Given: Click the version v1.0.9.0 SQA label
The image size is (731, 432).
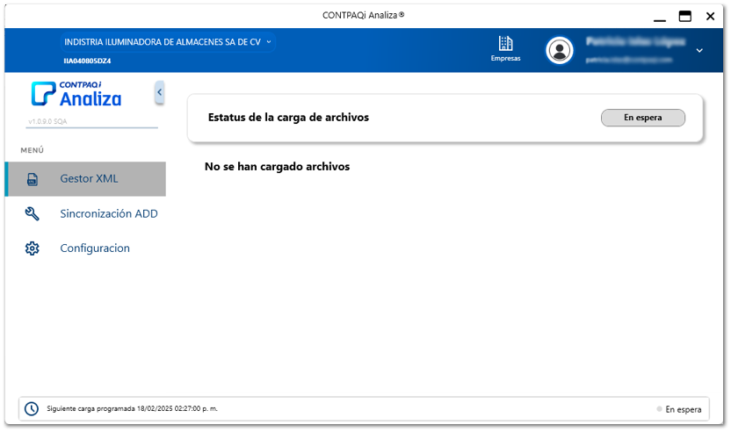Looking at the screenshot, I should pos(47,121).
